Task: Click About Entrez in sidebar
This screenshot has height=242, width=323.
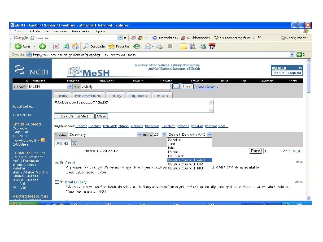Action: pos(22,106)
